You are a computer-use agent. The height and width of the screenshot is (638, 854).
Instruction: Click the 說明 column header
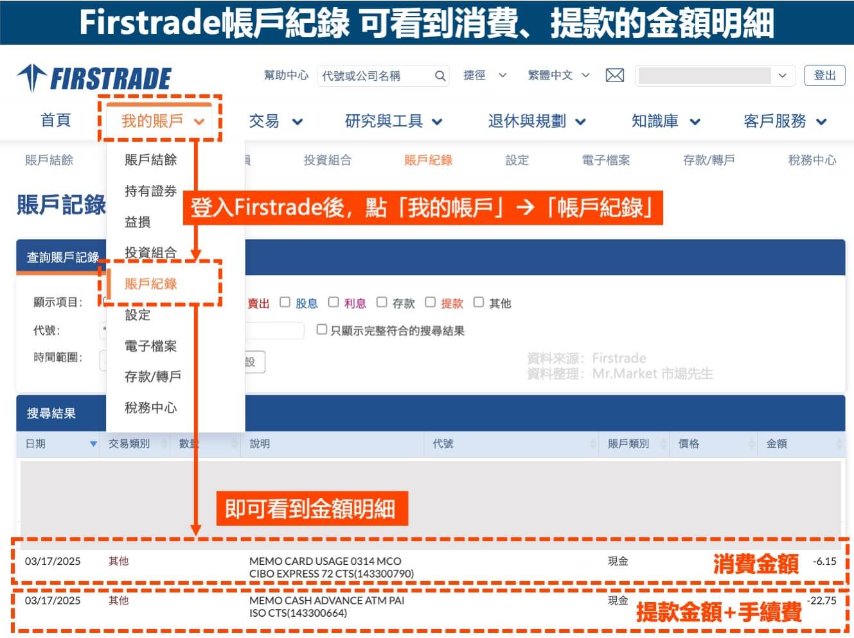(x=260, y=444)
